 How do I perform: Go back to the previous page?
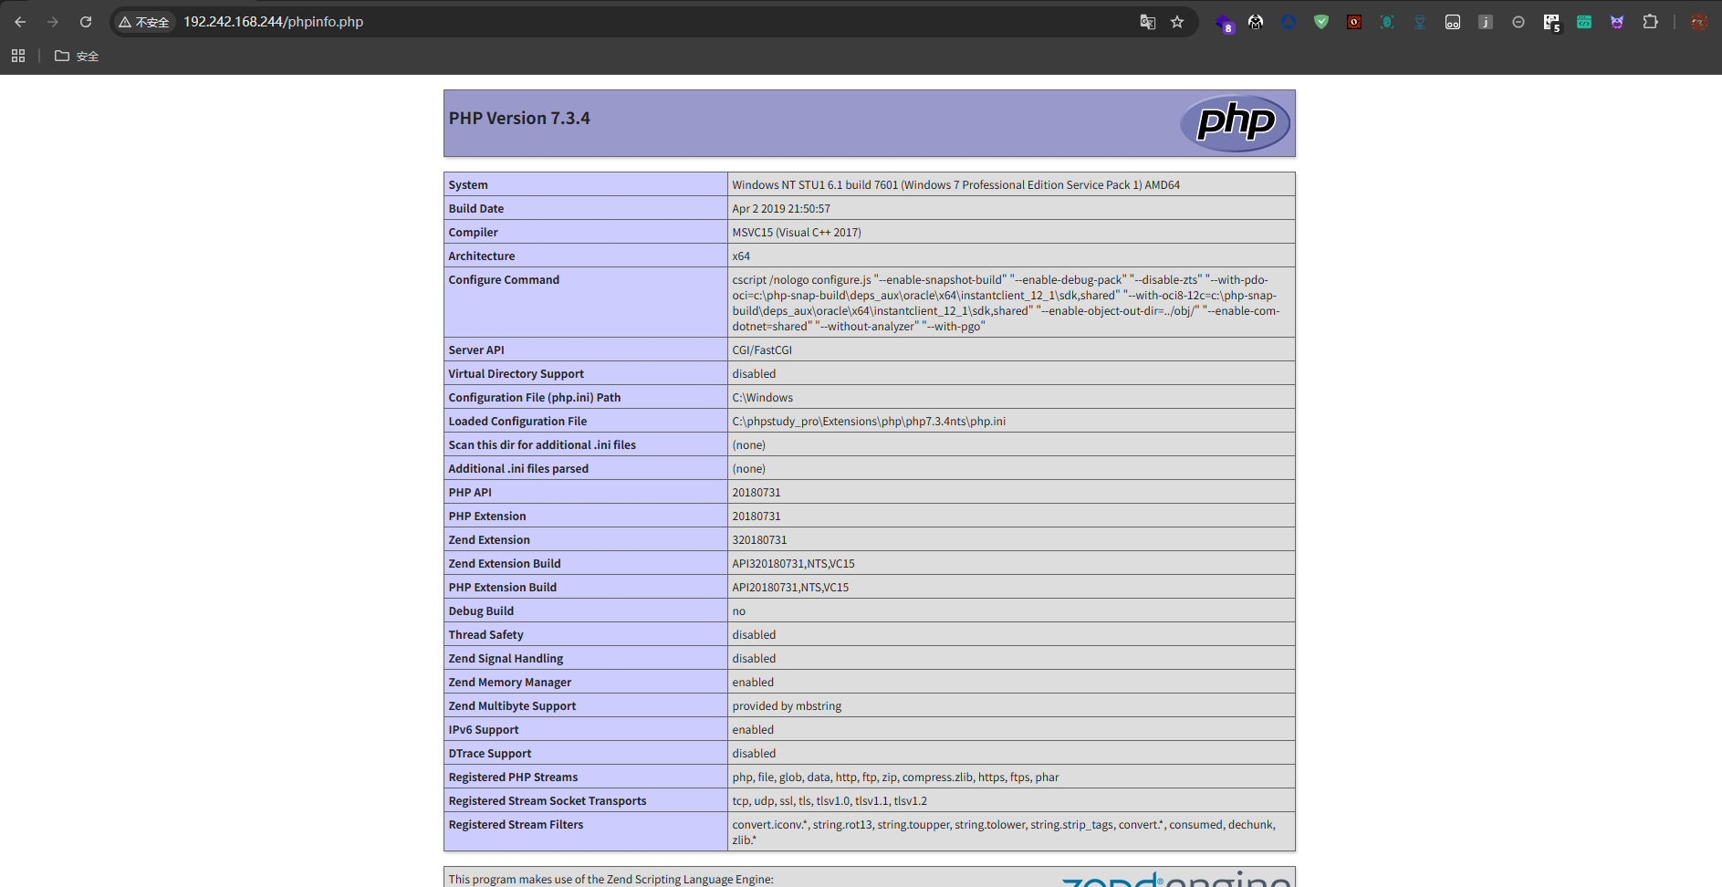tap(20, 22)
